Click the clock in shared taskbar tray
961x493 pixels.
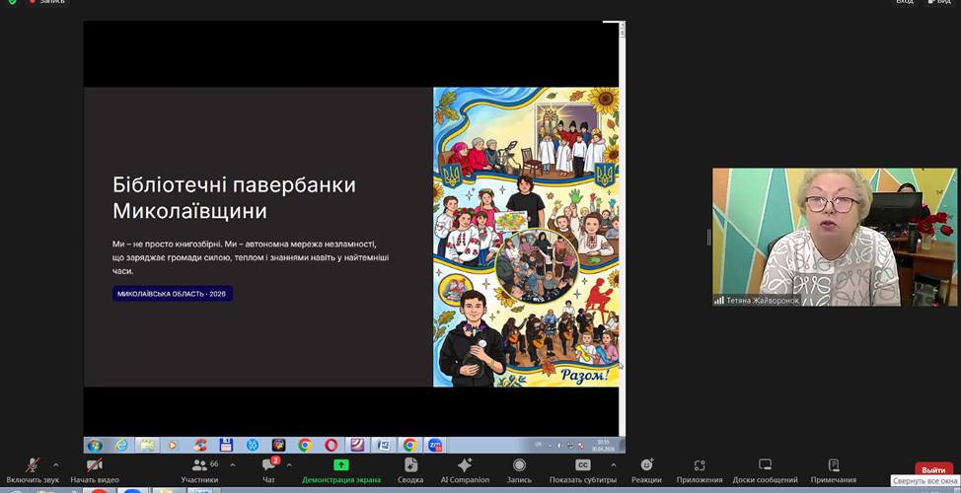coord(604,446)
